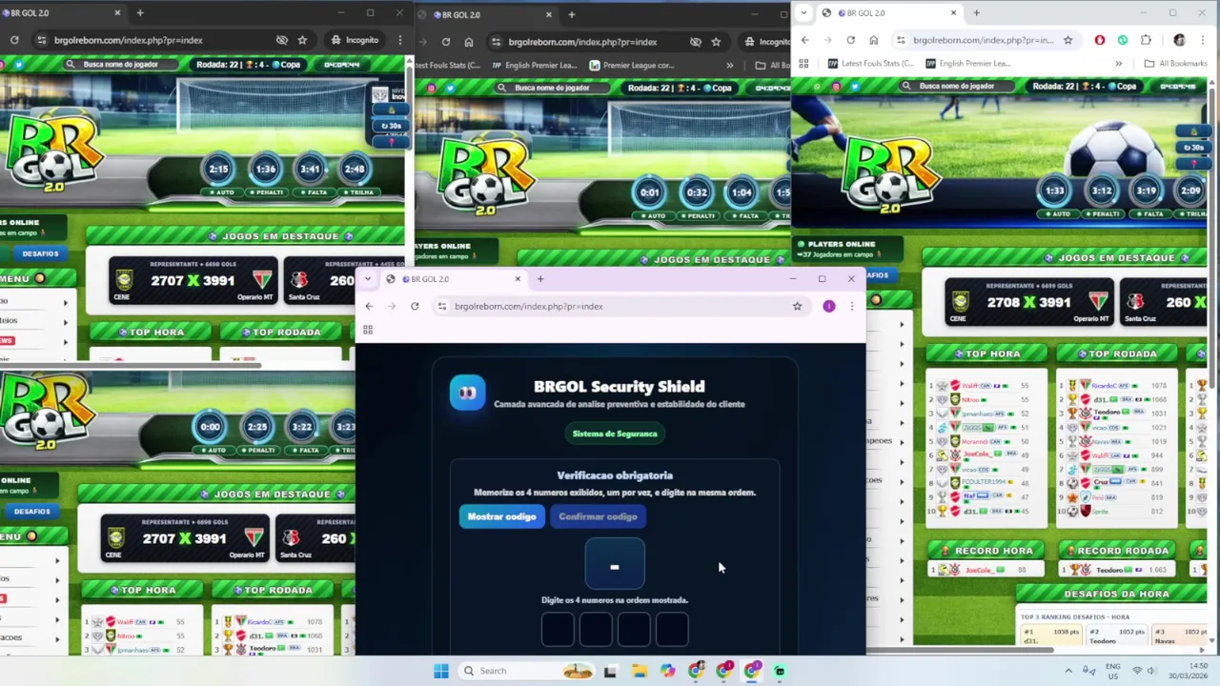
Task: Click Instagram icon in right window game header
Action: (836, 86)
